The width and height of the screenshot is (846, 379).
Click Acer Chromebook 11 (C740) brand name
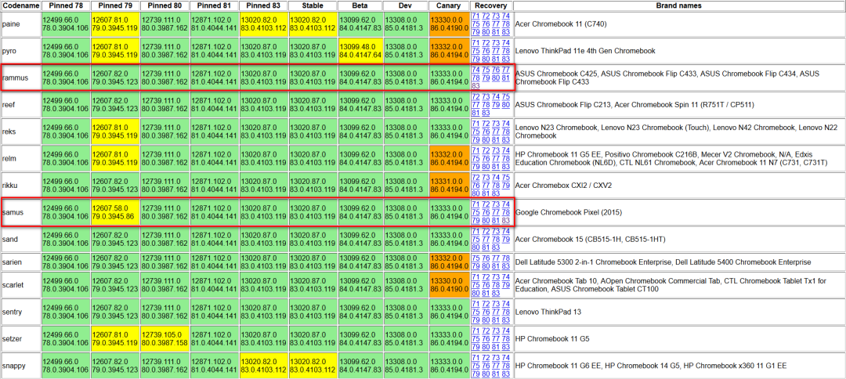pos(562,23)
